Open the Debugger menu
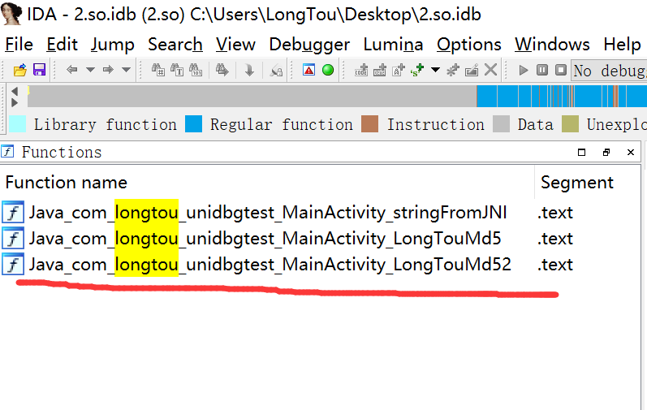The image size is (647, 410). (309, 44)
